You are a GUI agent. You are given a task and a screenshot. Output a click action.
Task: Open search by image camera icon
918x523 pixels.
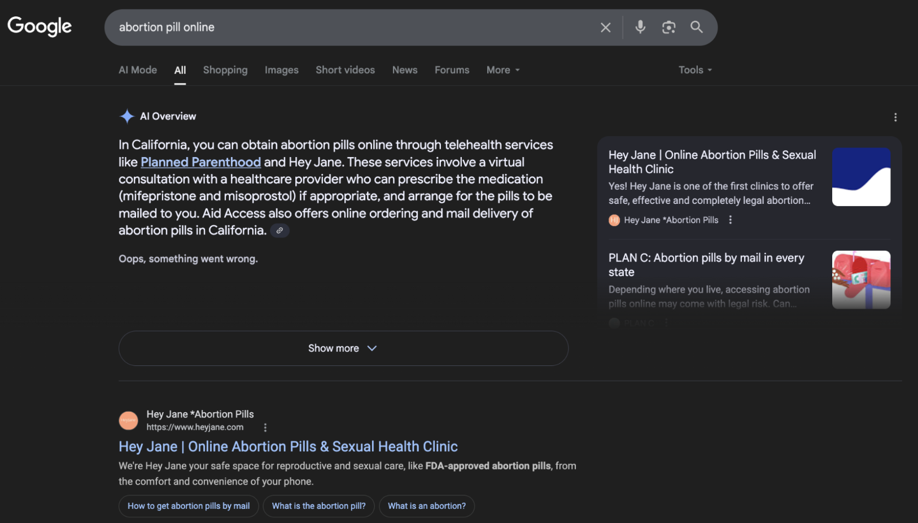[x=669, y=27]
